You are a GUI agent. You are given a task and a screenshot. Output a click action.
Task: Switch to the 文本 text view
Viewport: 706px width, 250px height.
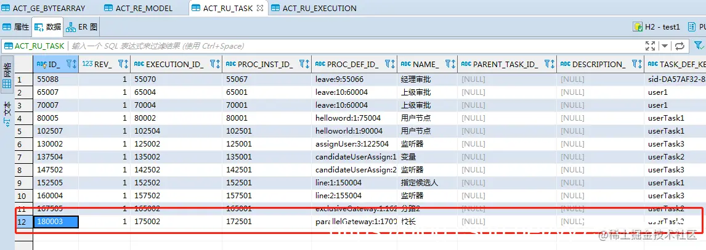[7, 113]
